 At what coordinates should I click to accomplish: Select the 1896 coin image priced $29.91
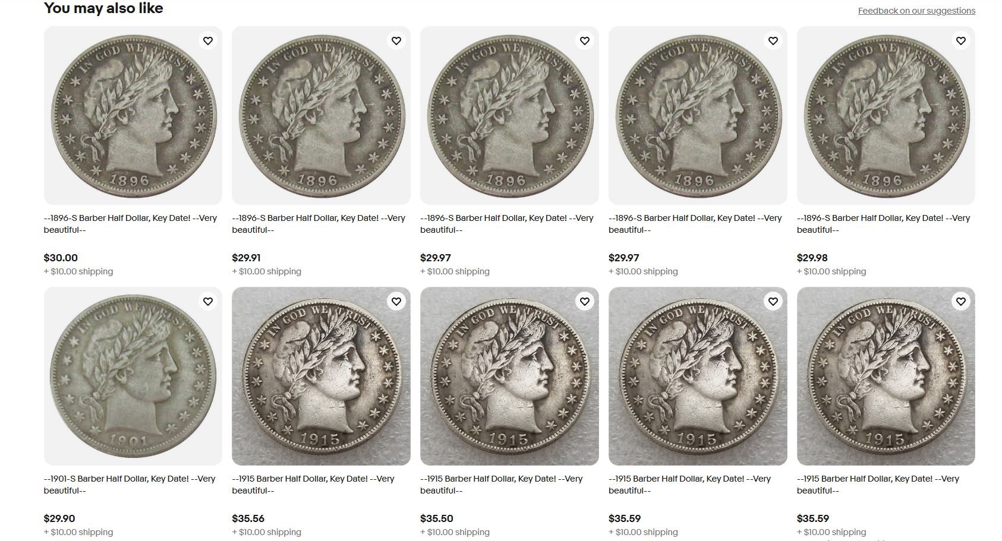[321, 116]
